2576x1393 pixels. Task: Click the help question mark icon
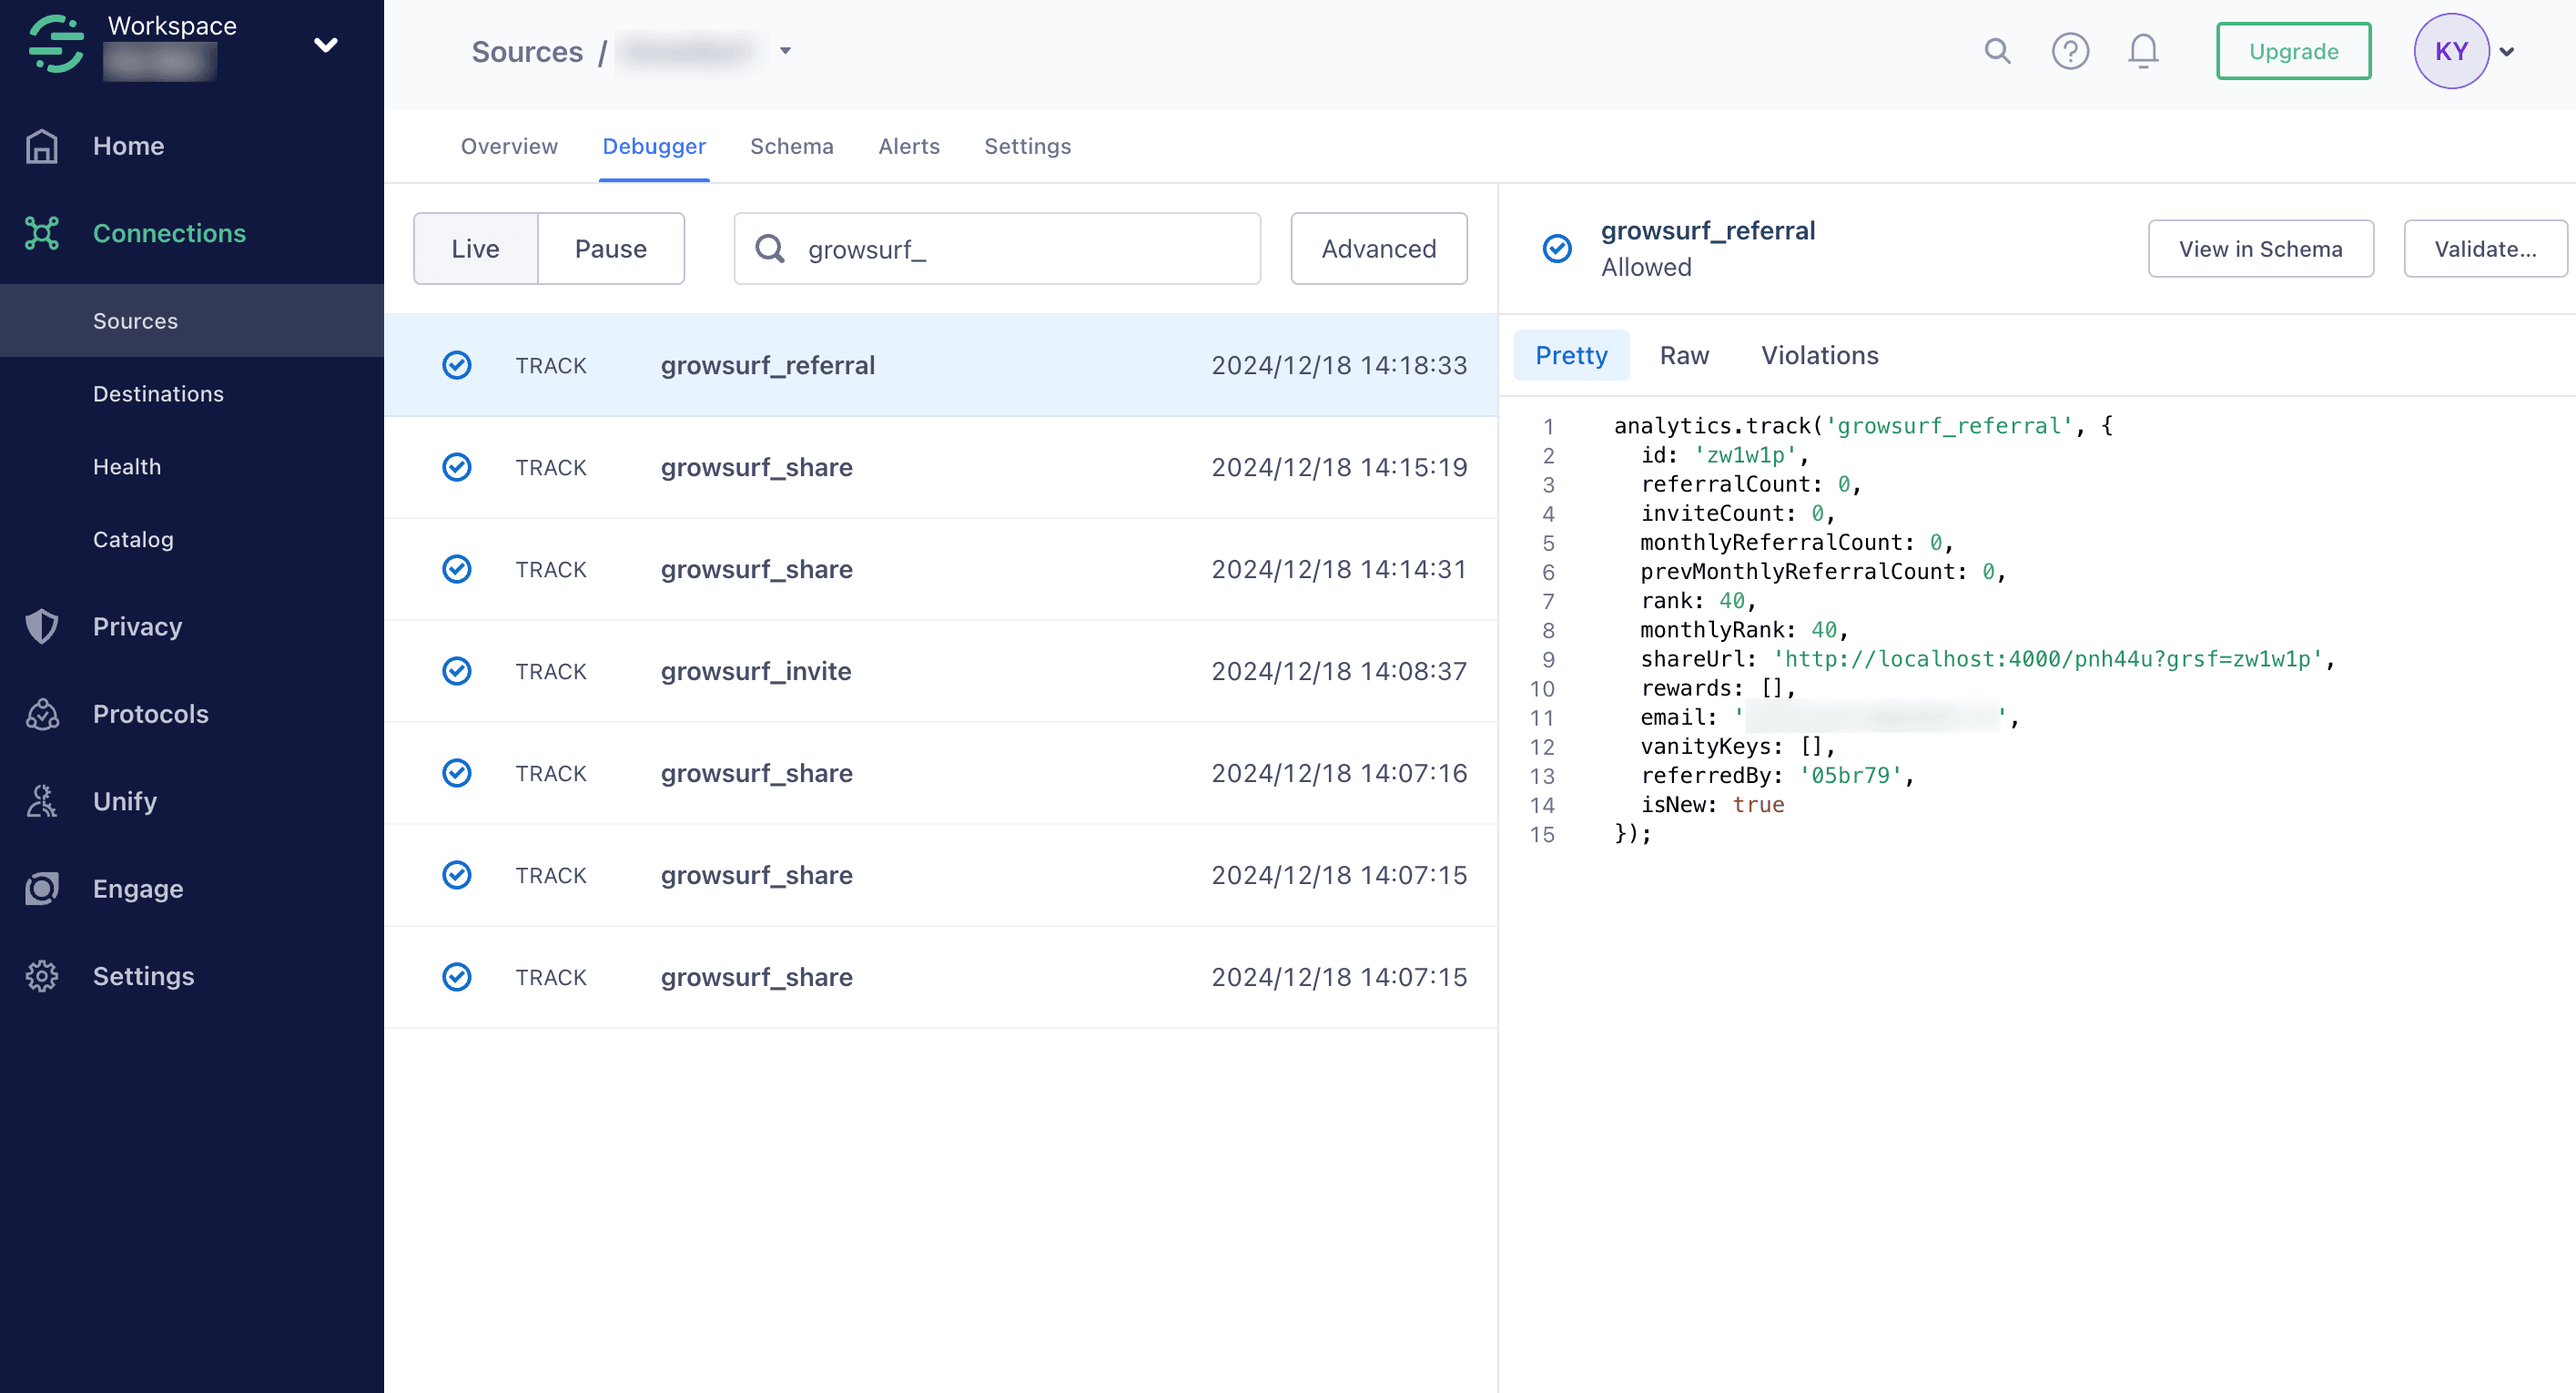(2071, 51)
